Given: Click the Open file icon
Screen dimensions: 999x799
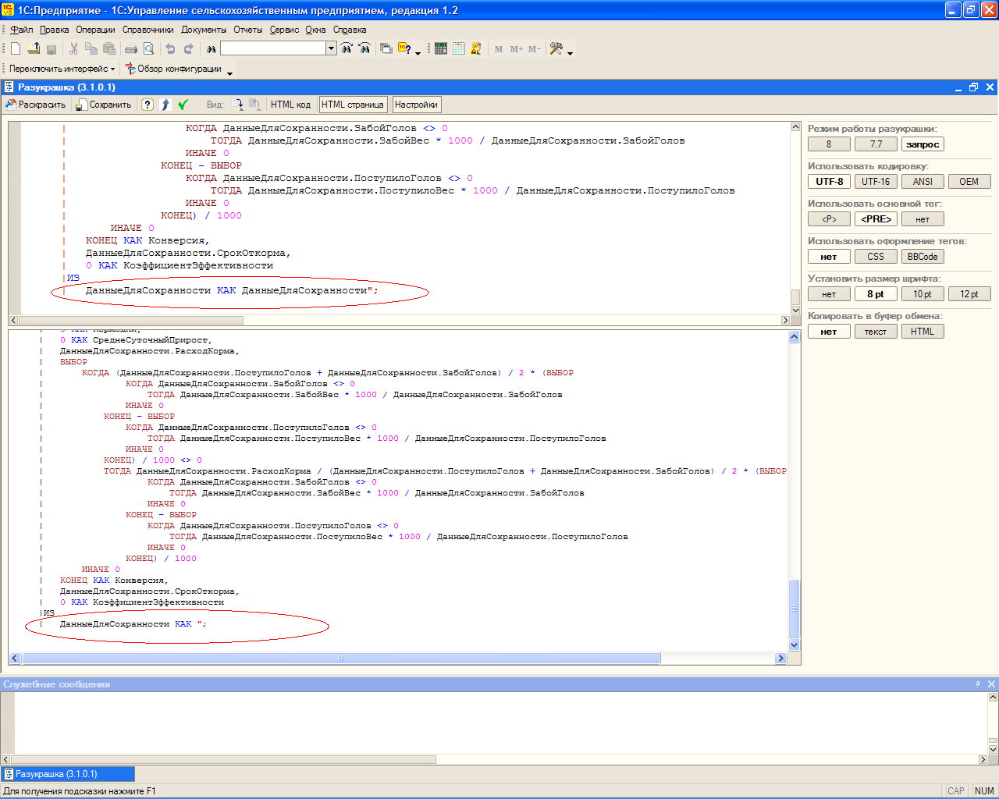Looking at the screenshot, I should (x=34, y=48).
